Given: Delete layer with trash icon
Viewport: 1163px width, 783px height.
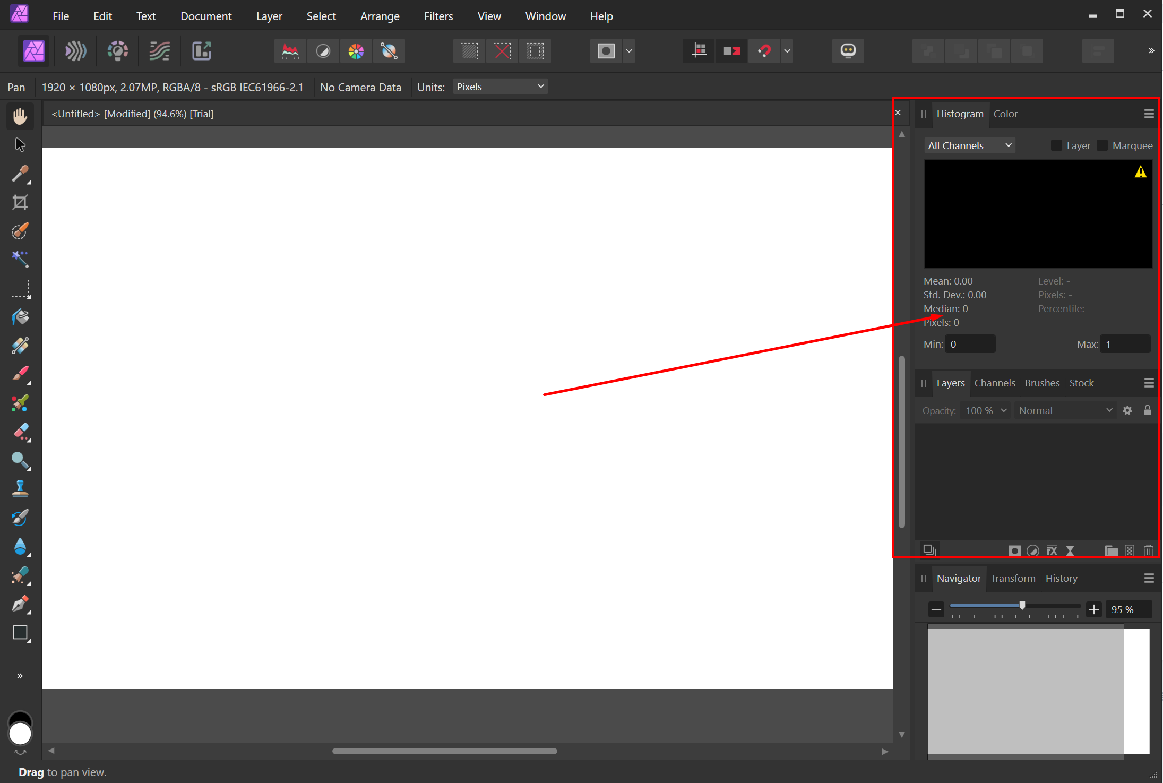Looking at the screenshot, I should 1148,550.
